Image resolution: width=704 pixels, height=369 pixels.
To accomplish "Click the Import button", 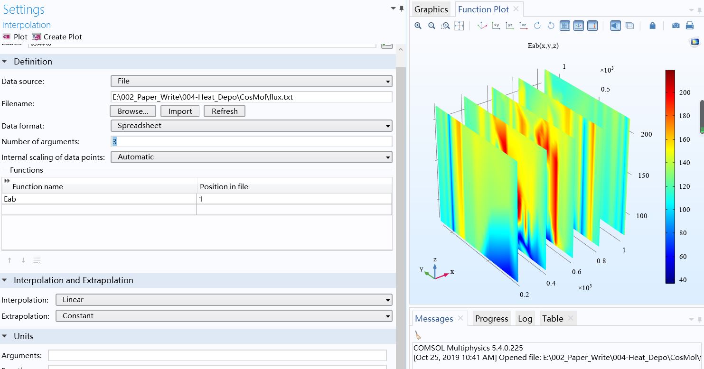I will coord(180,111).
